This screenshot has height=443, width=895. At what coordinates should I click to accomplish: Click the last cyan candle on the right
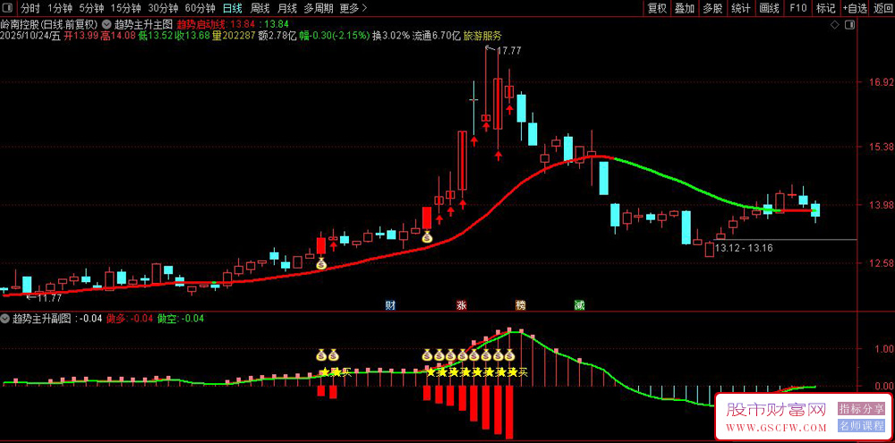click(815, 210)
